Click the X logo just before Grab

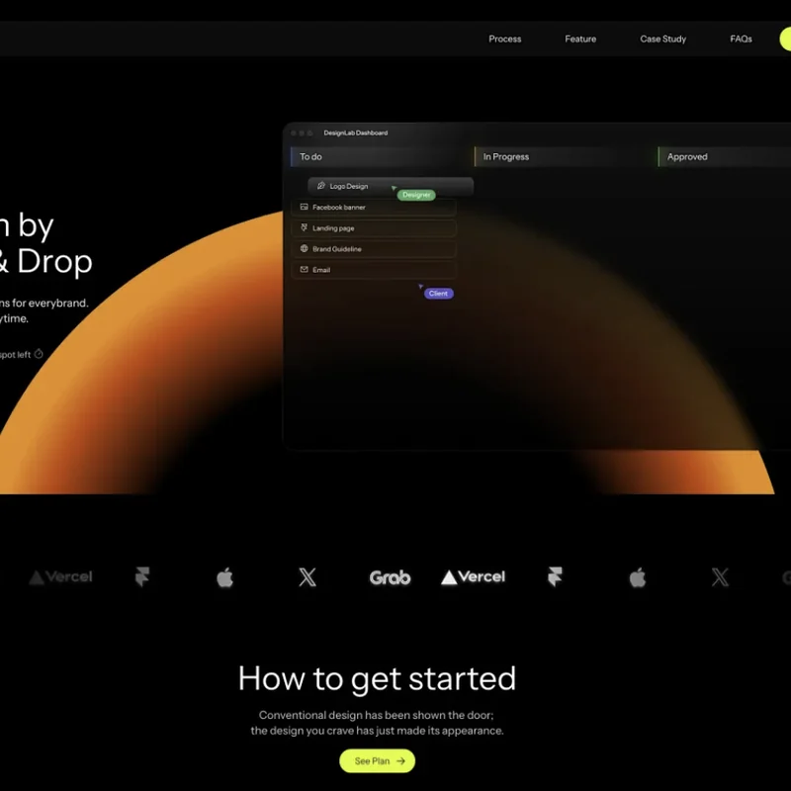[308, 577]
